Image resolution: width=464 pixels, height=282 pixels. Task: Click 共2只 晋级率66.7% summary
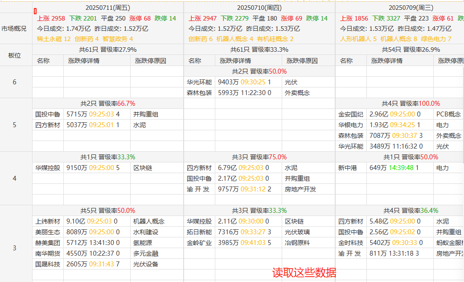click(x=108, y=104)
